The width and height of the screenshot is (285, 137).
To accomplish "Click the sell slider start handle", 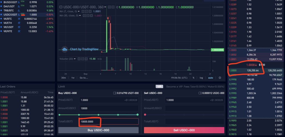I will tap(145, 115).
